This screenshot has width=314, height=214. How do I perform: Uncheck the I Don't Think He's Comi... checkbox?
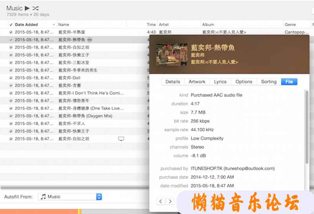pyautogui.click(x=11, y=93)
